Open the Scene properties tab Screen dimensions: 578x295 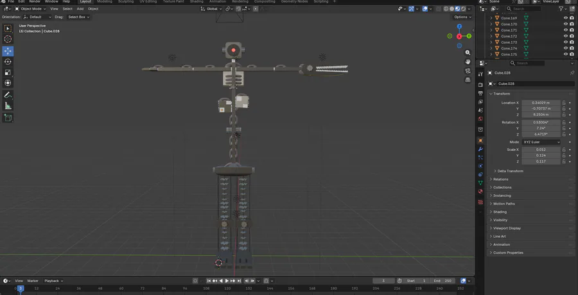tap(480, 111)
